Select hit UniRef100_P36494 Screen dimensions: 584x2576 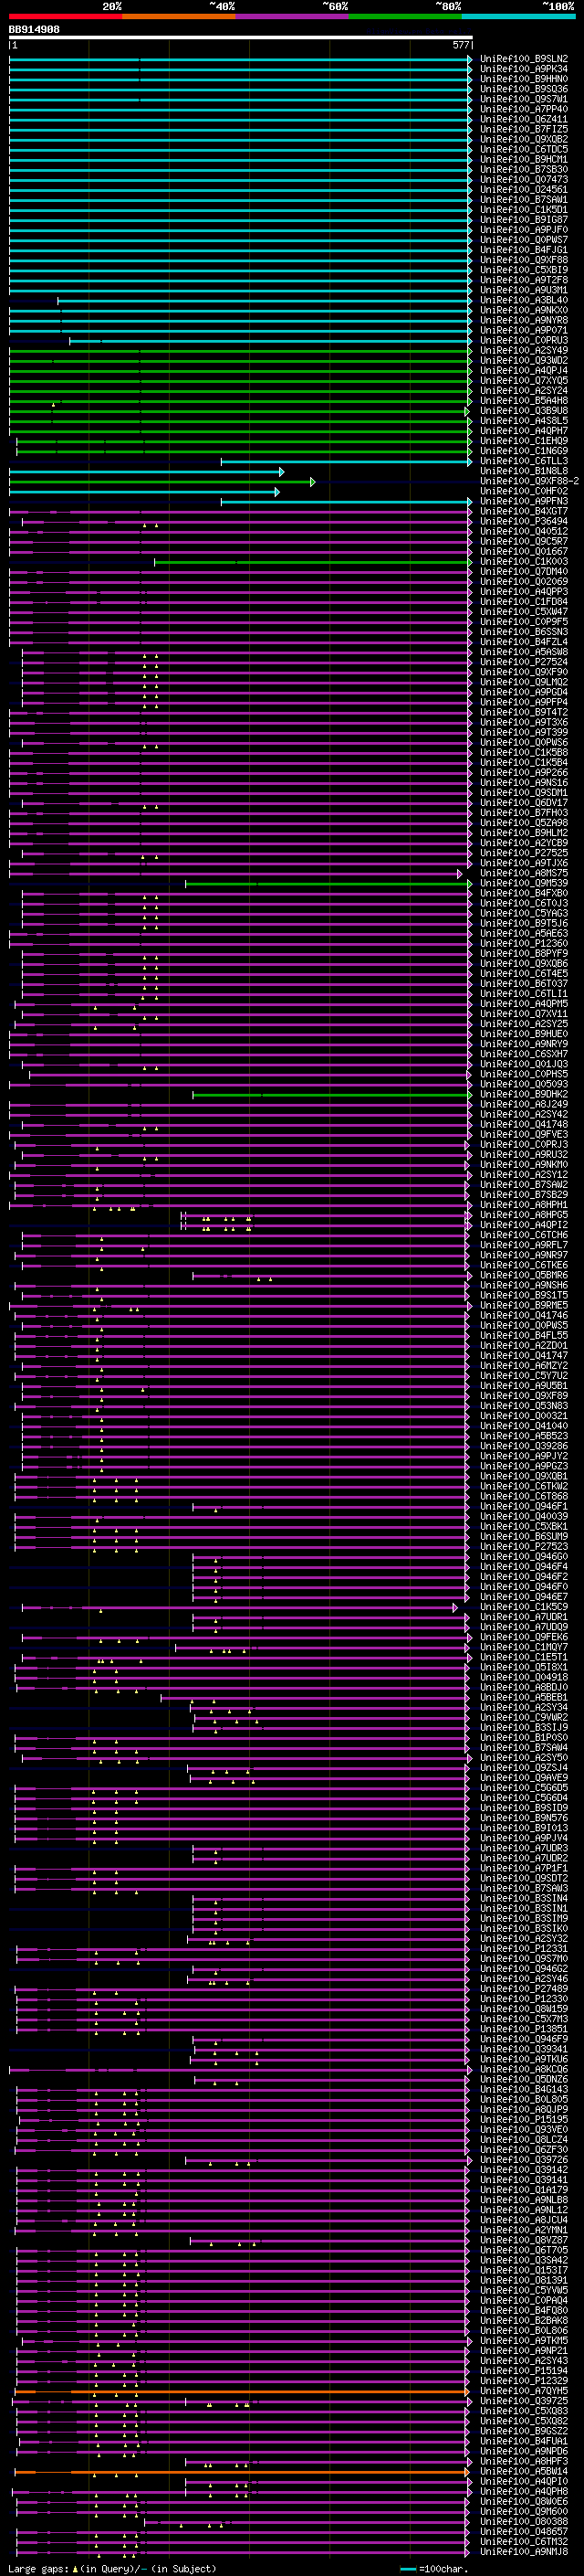pyautogui.click(x=524, y=521)
